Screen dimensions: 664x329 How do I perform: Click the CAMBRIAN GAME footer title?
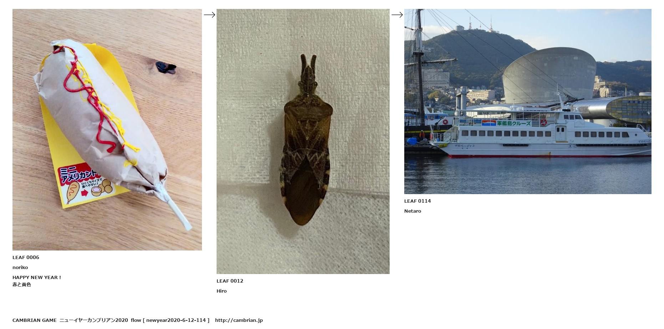(x=34, y=320)
